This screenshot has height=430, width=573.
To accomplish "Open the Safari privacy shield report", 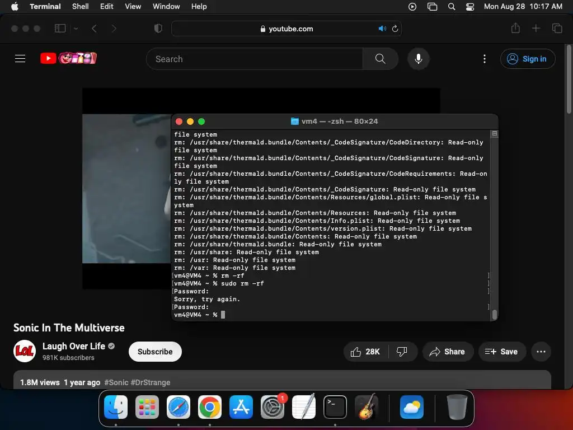I will pyautogui.click(x=158, y=28).
